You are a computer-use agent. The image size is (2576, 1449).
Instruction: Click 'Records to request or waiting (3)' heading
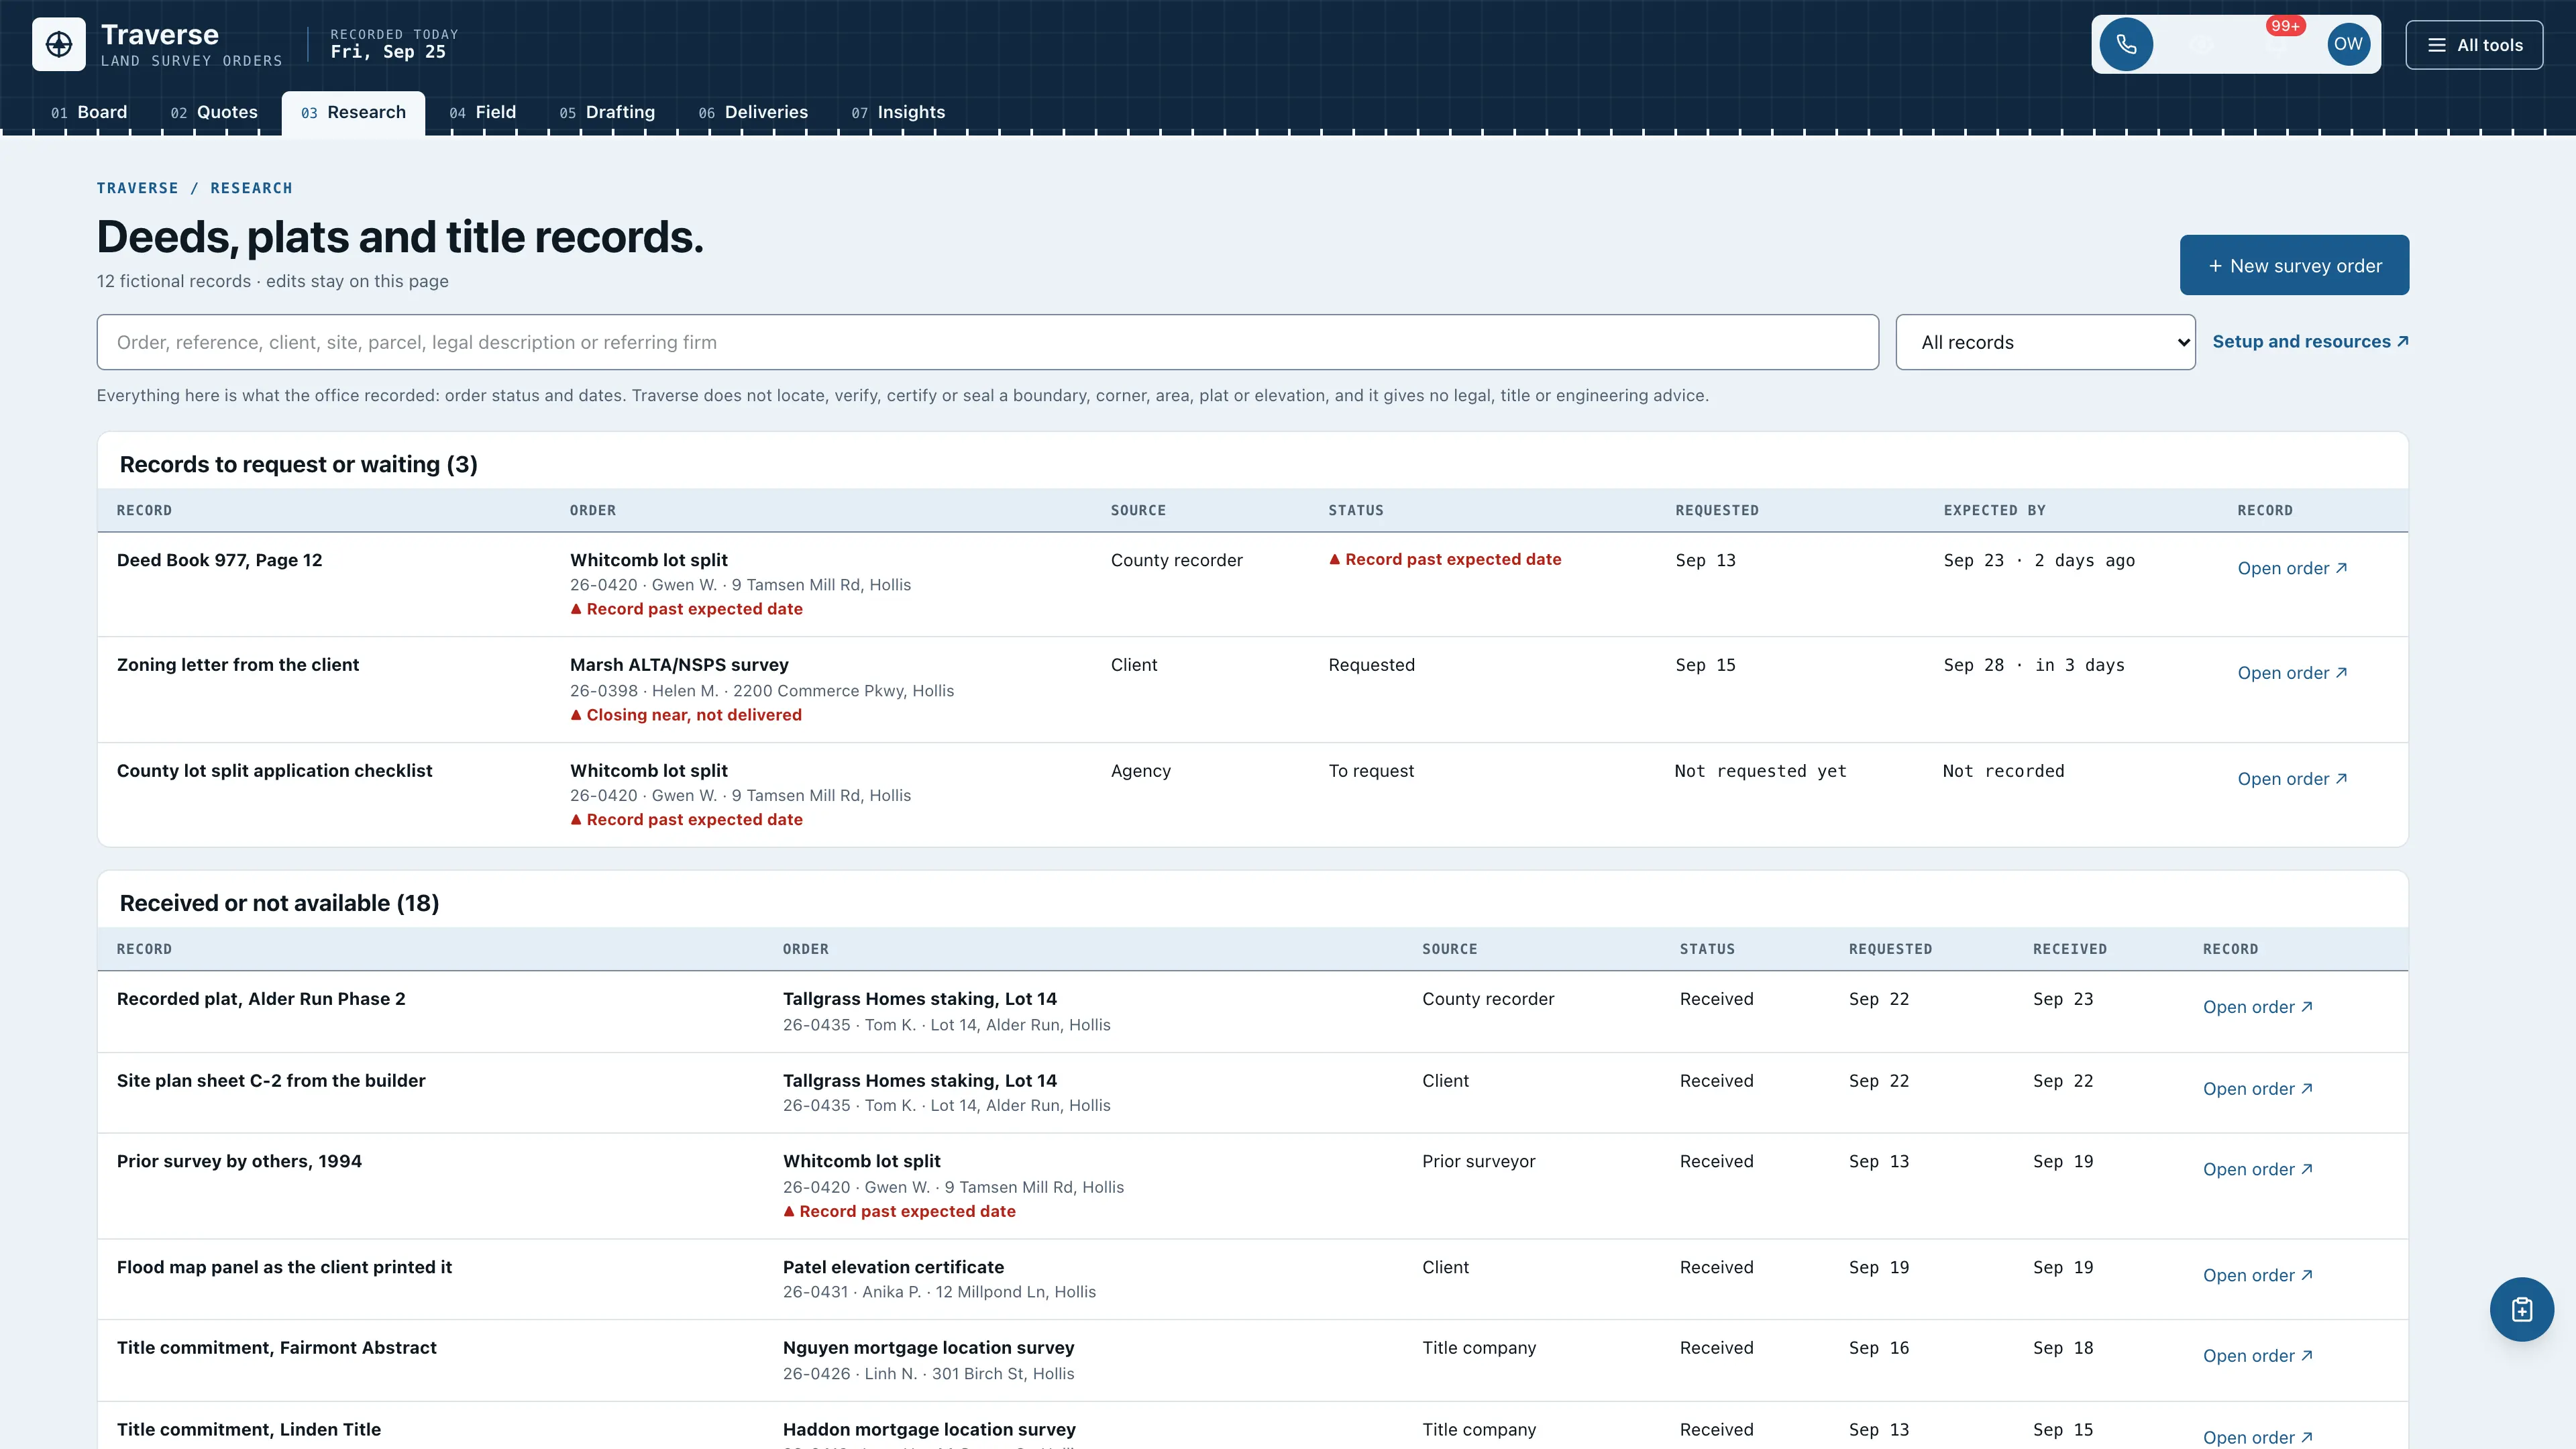click(298, 464)
